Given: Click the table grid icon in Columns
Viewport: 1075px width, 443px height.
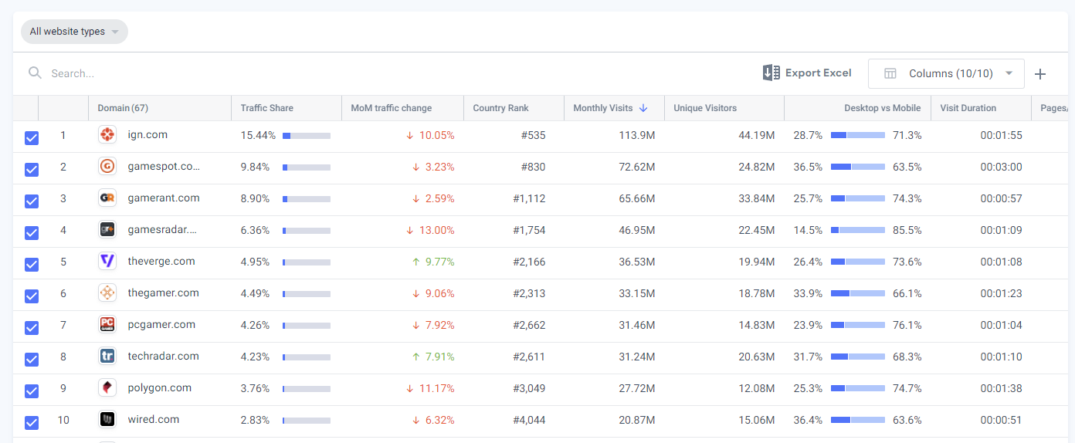Looking at the screenshot, I should pyautogui.click(x=890, y=73).
